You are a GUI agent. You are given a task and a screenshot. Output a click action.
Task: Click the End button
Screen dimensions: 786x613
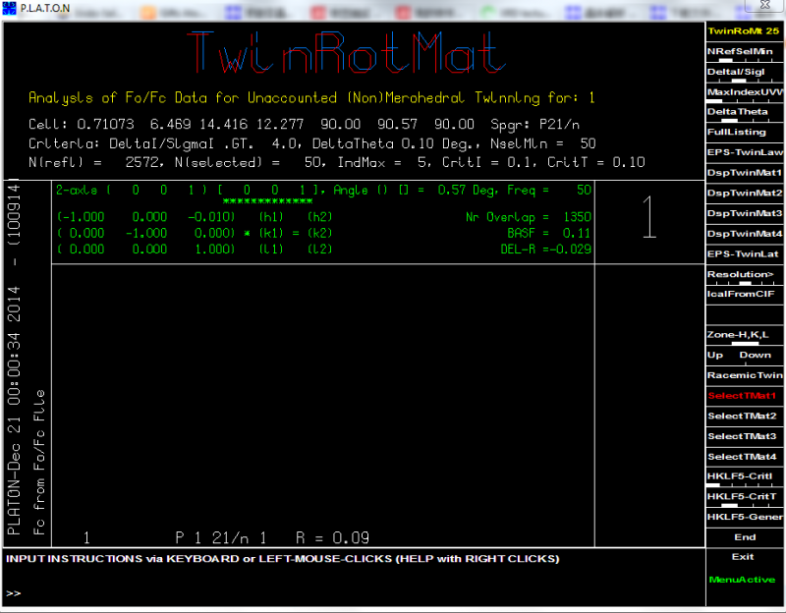pyautogui.click(x=745, y=537)
